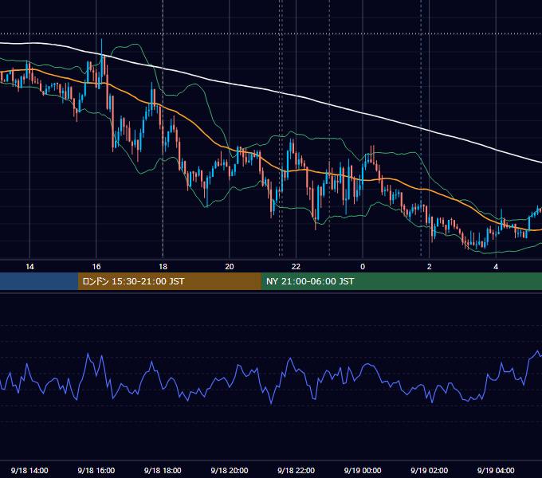Click the NY 21:00-06:00 JST session bar

[401, 281]
